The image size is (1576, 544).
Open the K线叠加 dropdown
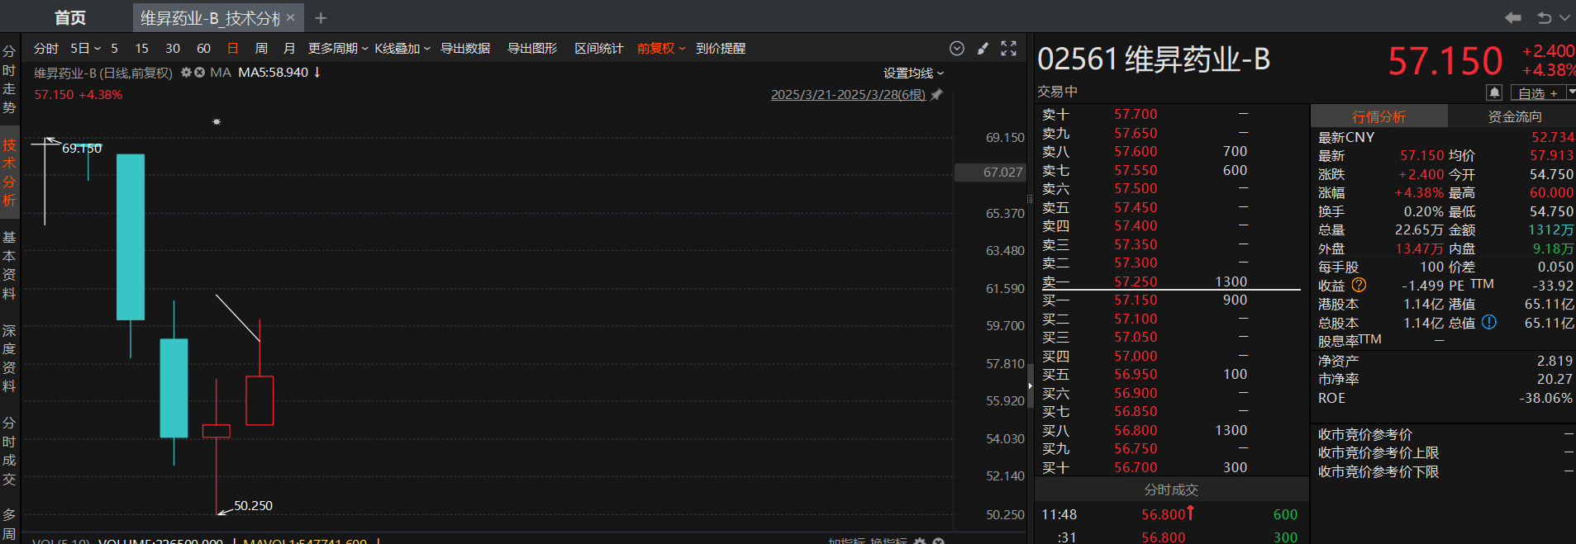tap(402, 49)
